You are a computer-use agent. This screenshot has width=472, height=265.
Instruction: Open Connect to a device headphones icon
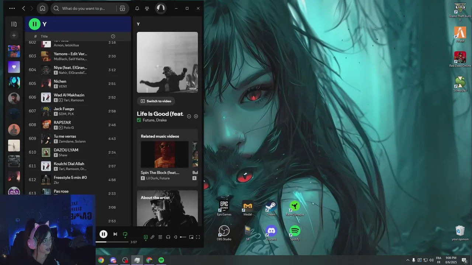coord(168,237)
